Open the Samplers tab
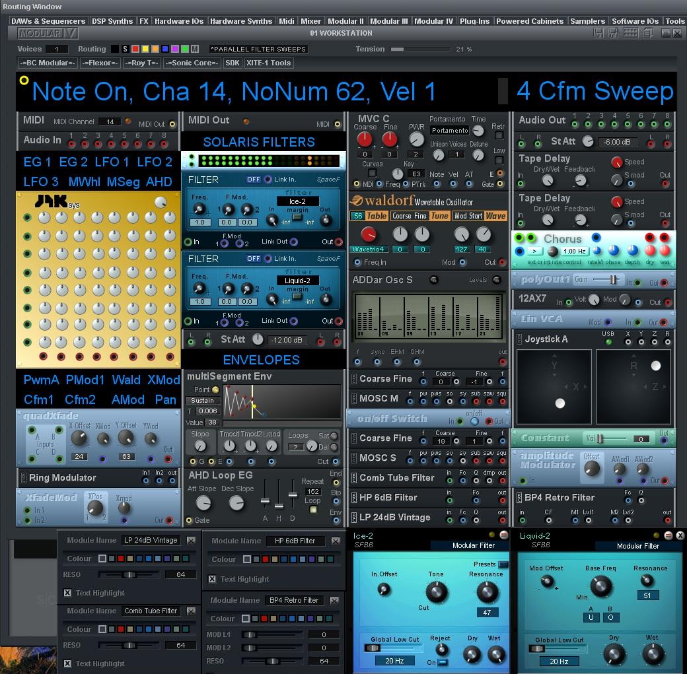The image size is (687, 674). point(587,21)
